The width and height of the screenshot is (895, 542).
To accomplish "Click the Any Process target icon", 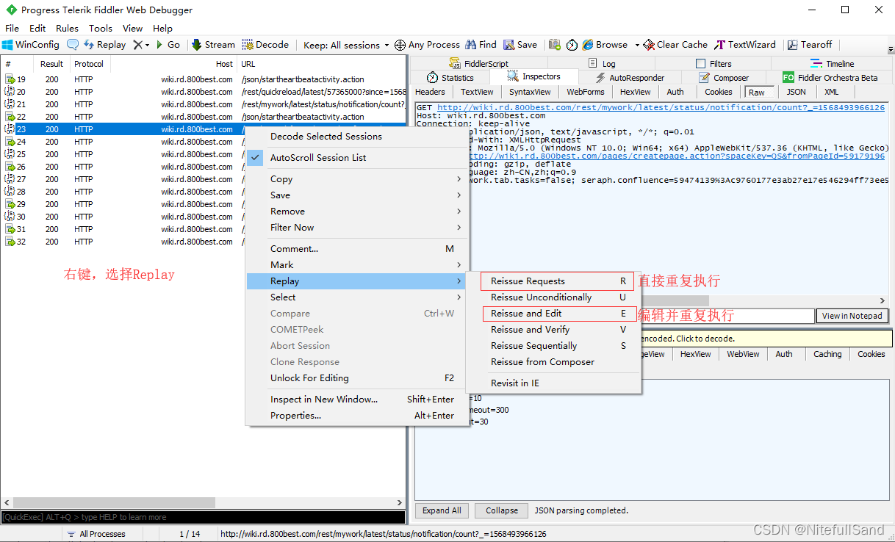I will tap(400, 45).
